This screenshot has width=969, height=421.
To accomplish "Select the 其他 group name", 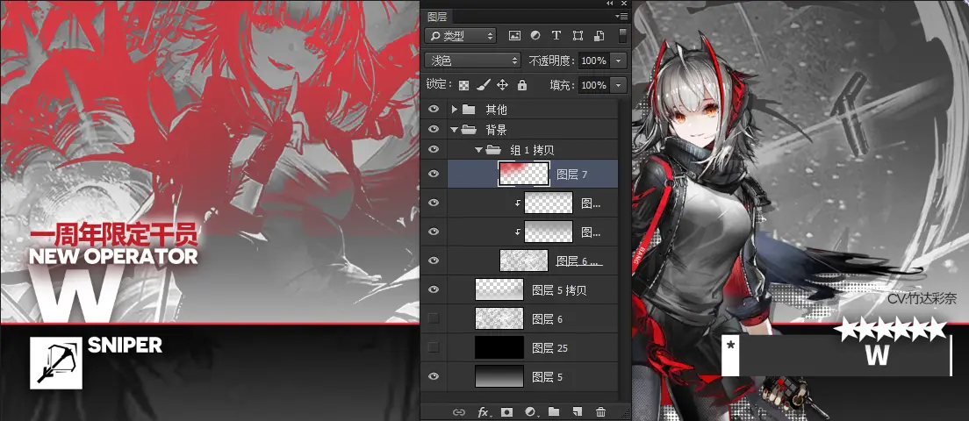I will [496, 110].
